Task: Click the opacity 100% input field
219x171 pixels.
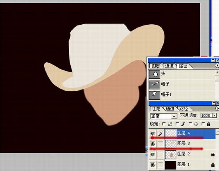Action: 206,115
